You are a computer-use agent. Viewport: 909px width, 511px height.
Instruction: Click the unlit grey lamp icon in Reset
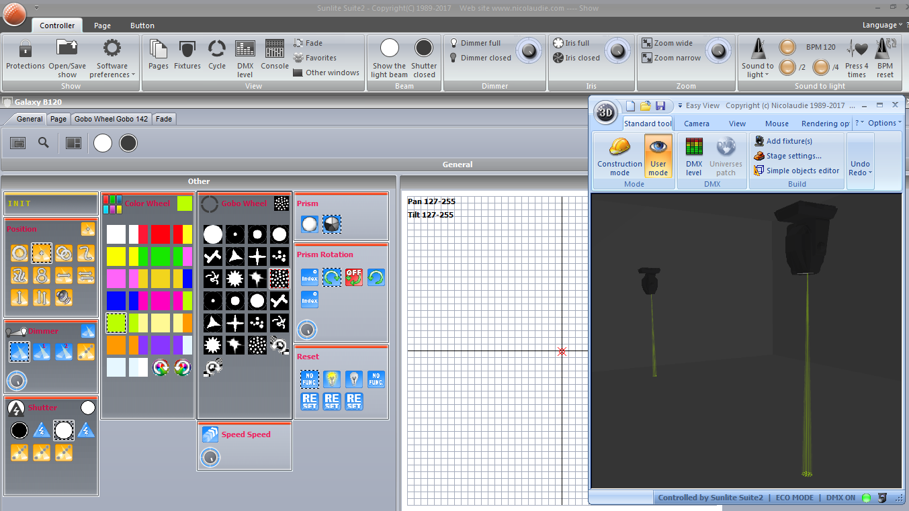354,379
